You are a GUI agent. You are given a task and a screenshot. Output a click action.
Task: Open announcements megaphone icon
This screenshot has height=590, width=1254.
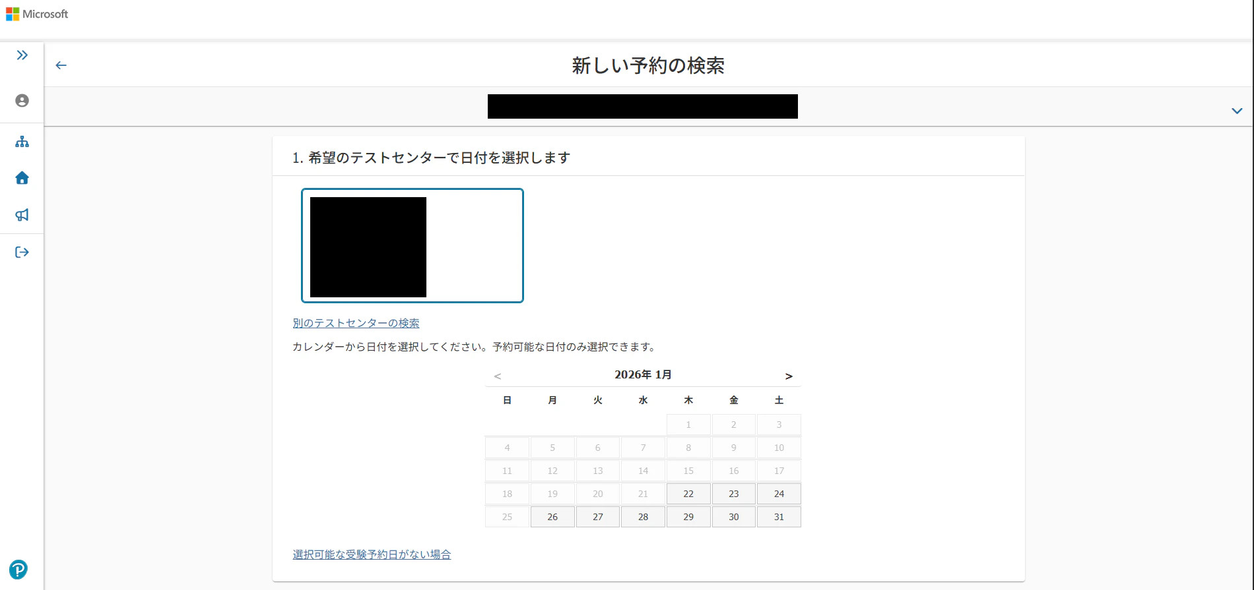click(x=22, y=215)
